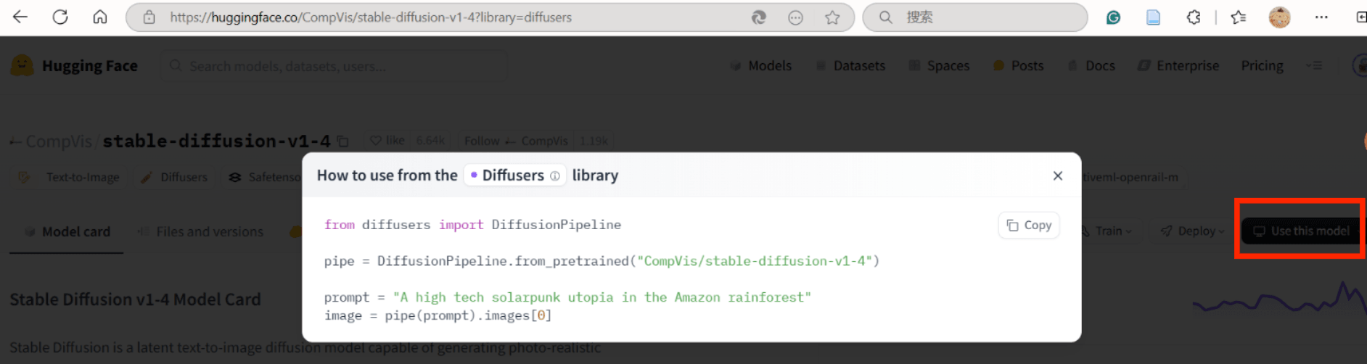Open Edge Copilot icon in address bar
The image size is (1367, 364).
coord(759,17)
